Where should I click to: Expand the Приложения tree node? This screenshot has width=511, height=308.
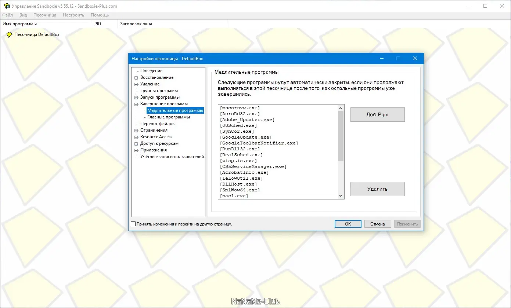pos(136,150)
